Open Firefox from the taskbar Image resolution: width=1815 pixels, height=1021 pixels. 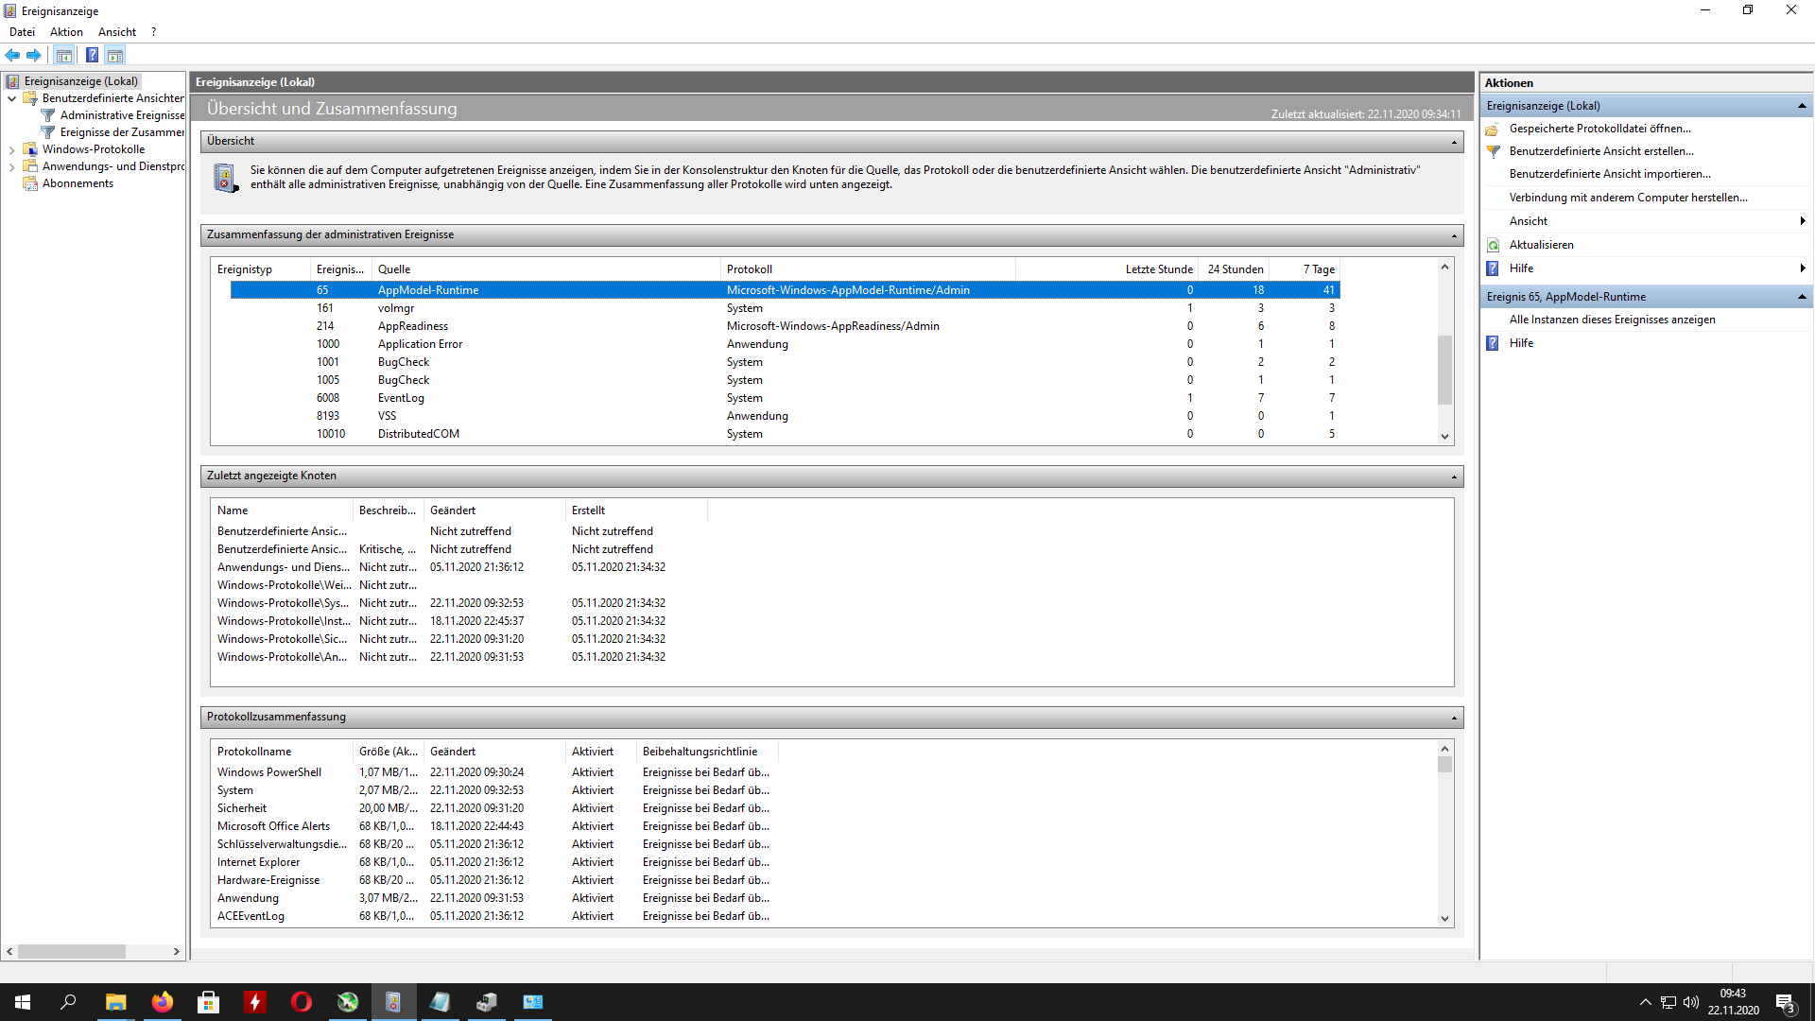(x=163, y=1002)
